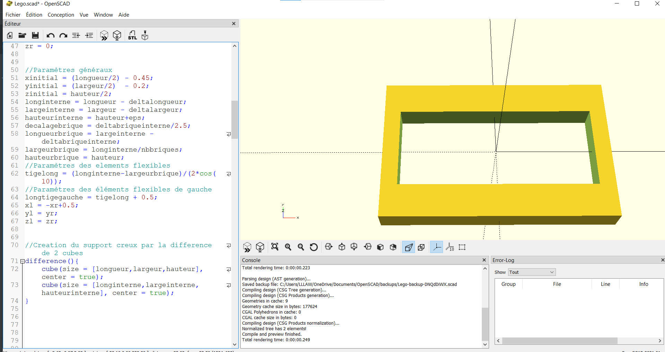Open the Show filter dropdown in Error-Log
This screenshot has width=665, height=352.
point(532,272)
